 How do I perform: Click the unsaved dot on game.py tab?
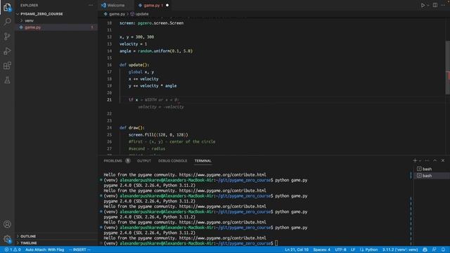coord(167,5)
